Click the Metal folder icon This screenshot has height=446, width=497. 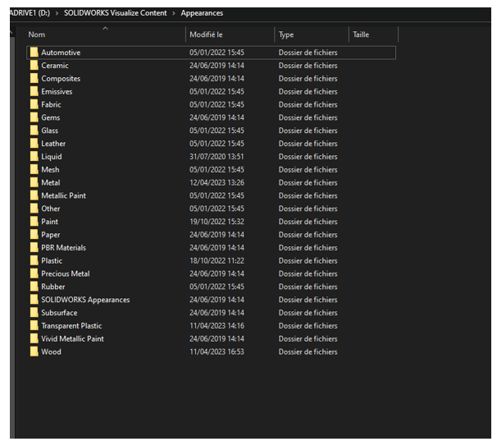34,182
